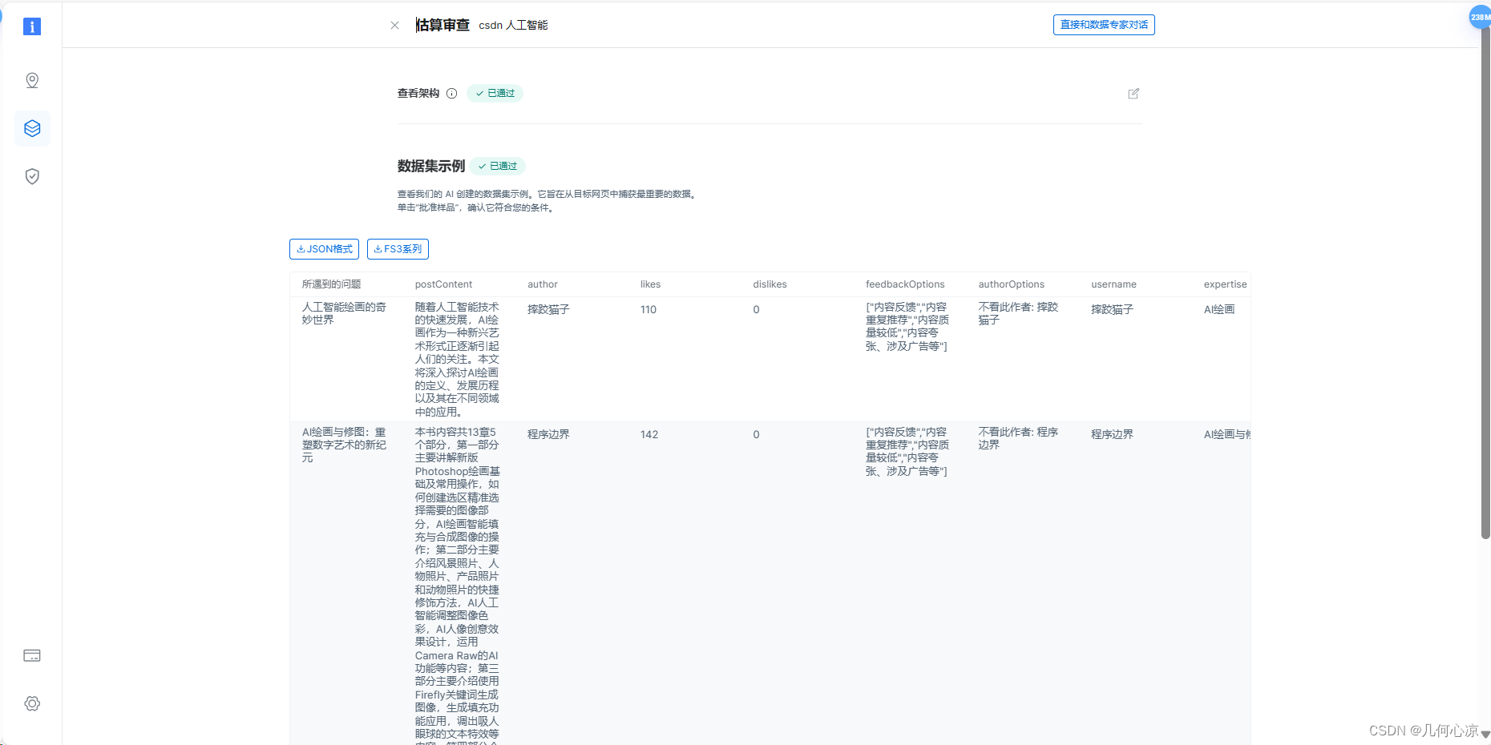The image size is (1491, 745).
Task: Click the likes value 142
Action: tap(649, 435)
